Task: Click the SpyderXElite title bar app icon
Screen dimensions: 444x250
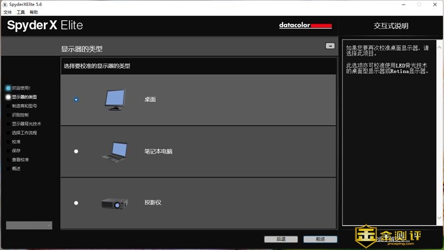Action: pos(5,4)
